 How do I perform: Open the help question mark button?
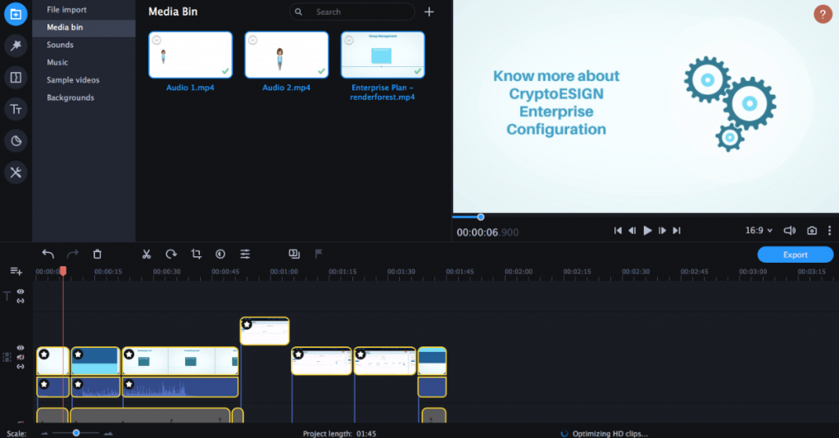pyautogui.click(x=823, y=14)
